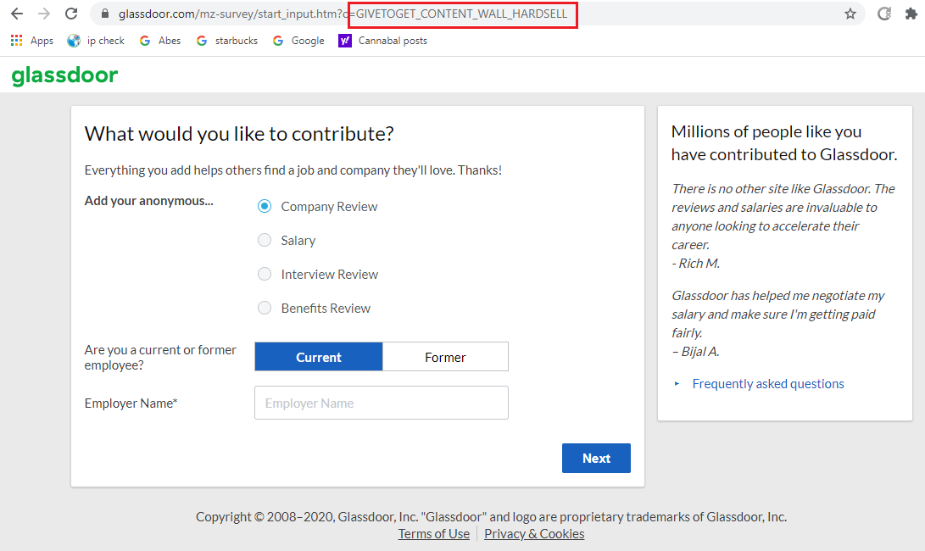Choose the Benefits Review radio option

(x=265, y=308)
